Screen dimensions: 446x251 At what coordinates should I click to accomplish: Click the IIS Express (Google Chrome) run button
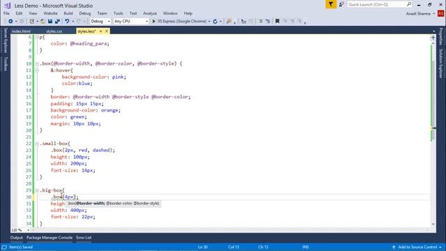(x=179, y=22)
